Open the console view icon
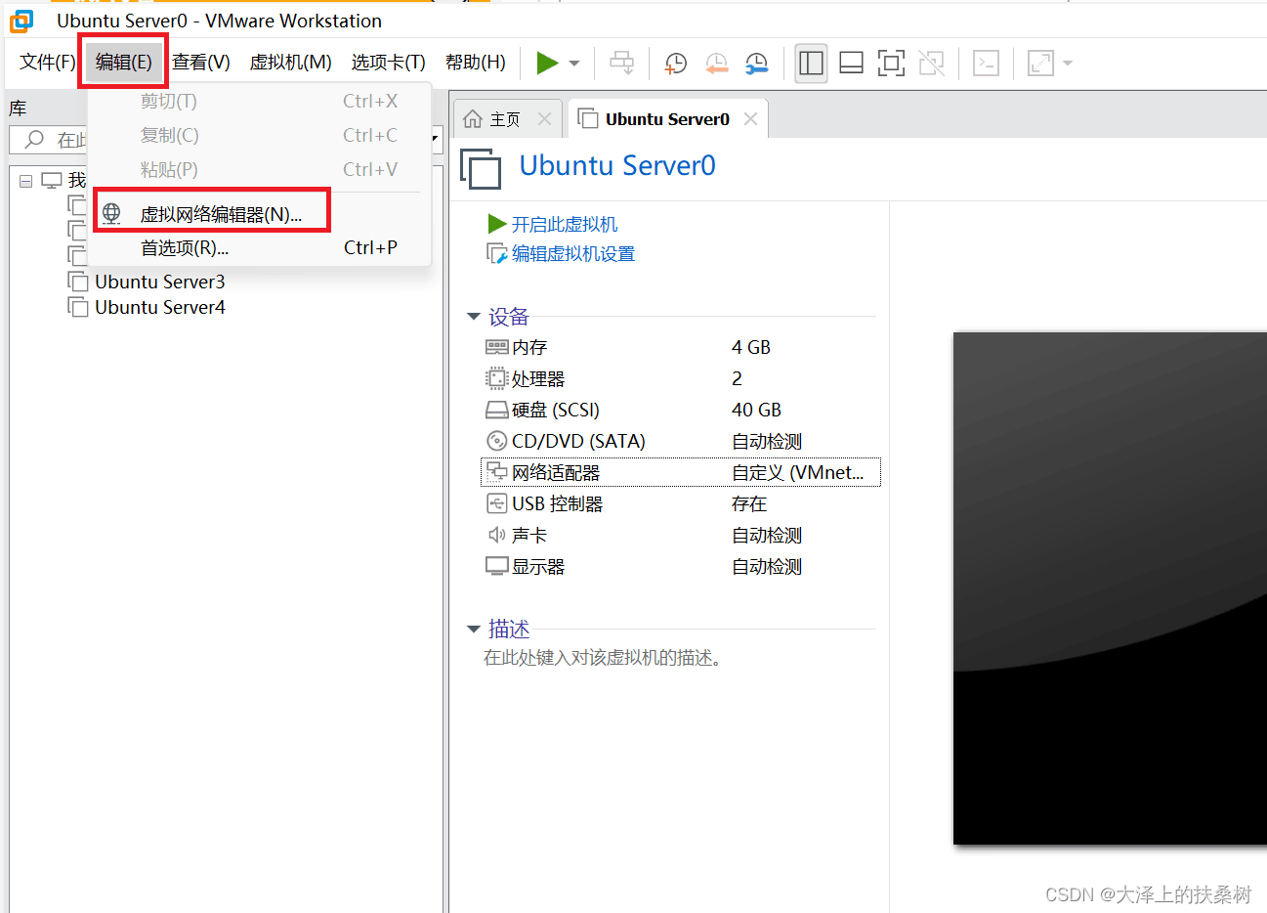The width and height of the screenshot is (1267, 913). (986, 64)
